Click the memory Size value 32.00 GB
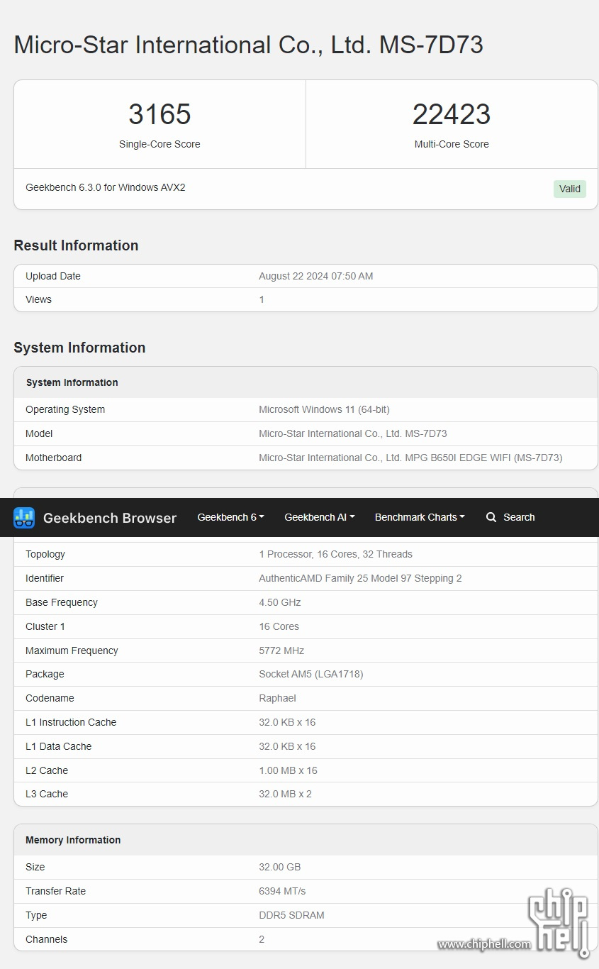 pos(280,867)
